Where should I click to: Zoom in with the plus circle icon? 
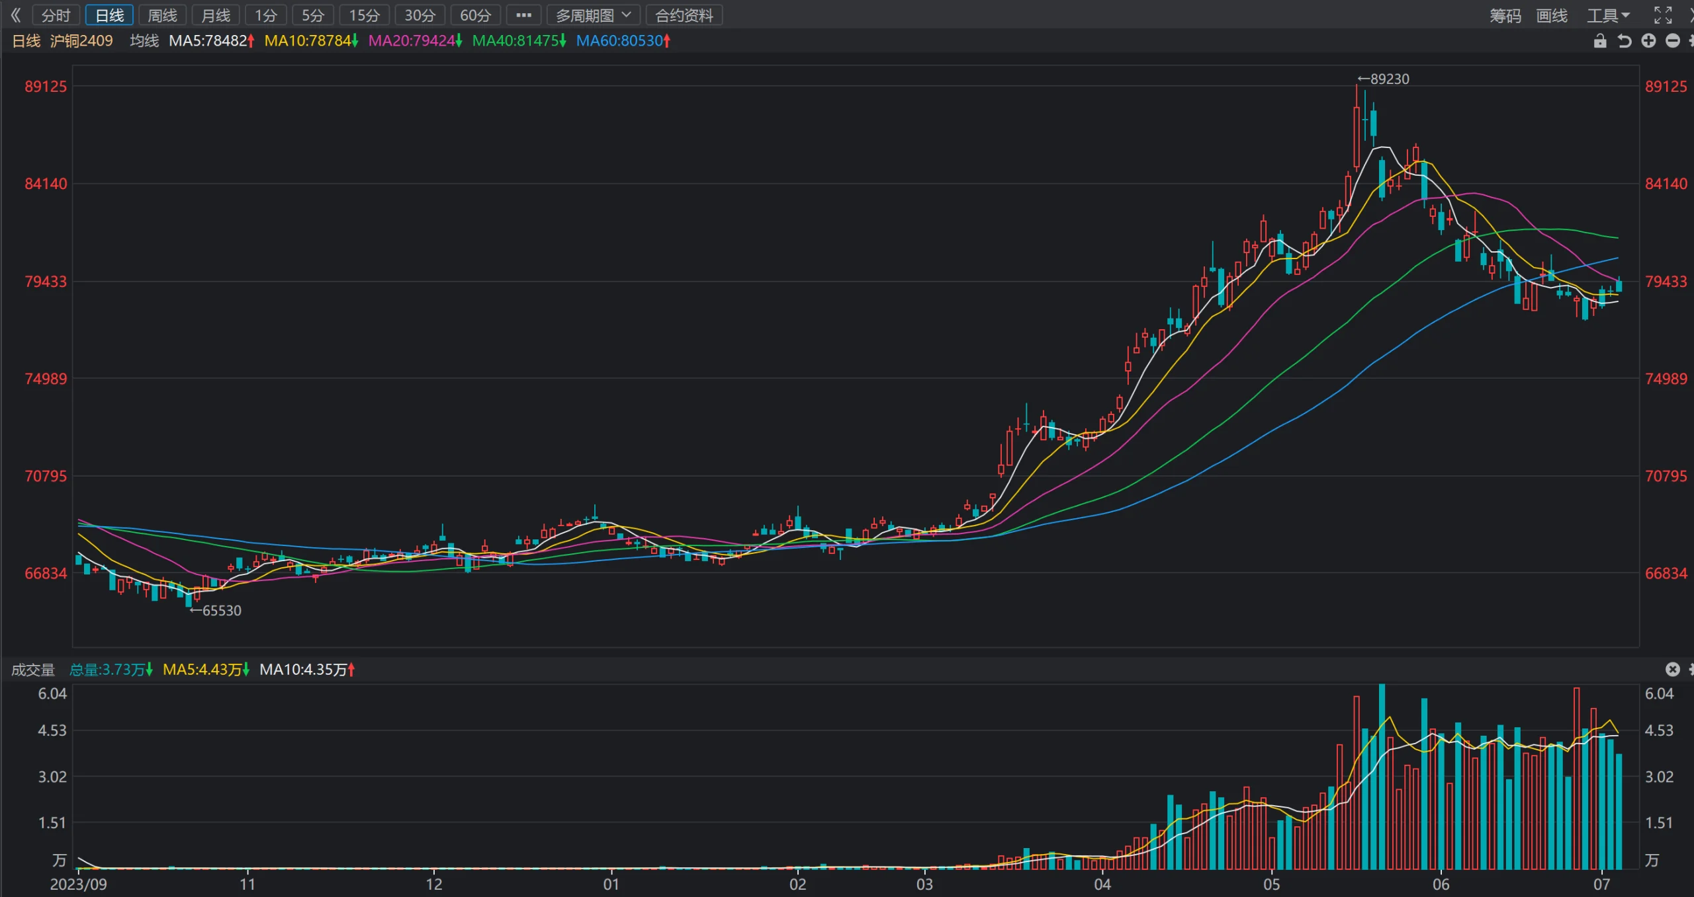tap(1648, 41)
